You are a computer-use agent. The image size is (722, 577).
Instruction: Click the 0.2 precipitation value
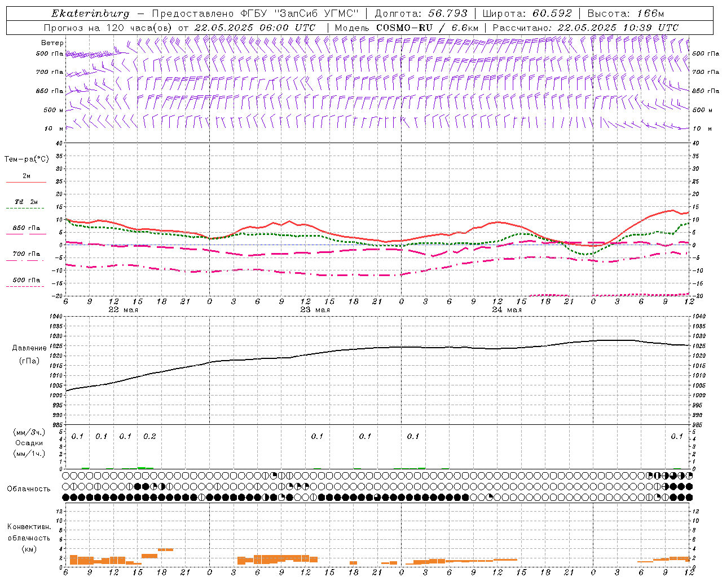[x=149, y=436]
